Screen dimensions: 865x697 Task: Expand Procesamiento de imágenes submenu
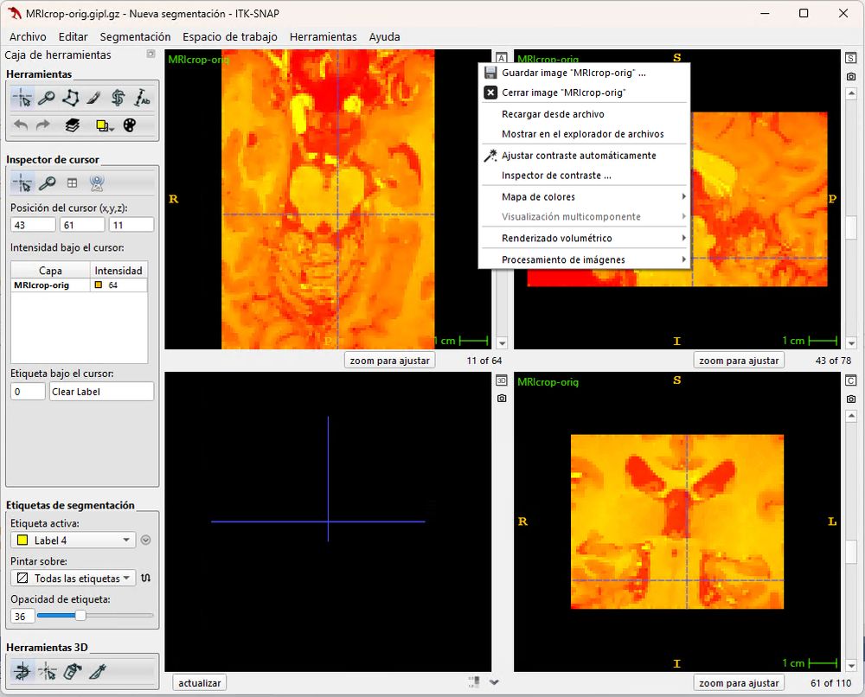click(x=584, y=259)
